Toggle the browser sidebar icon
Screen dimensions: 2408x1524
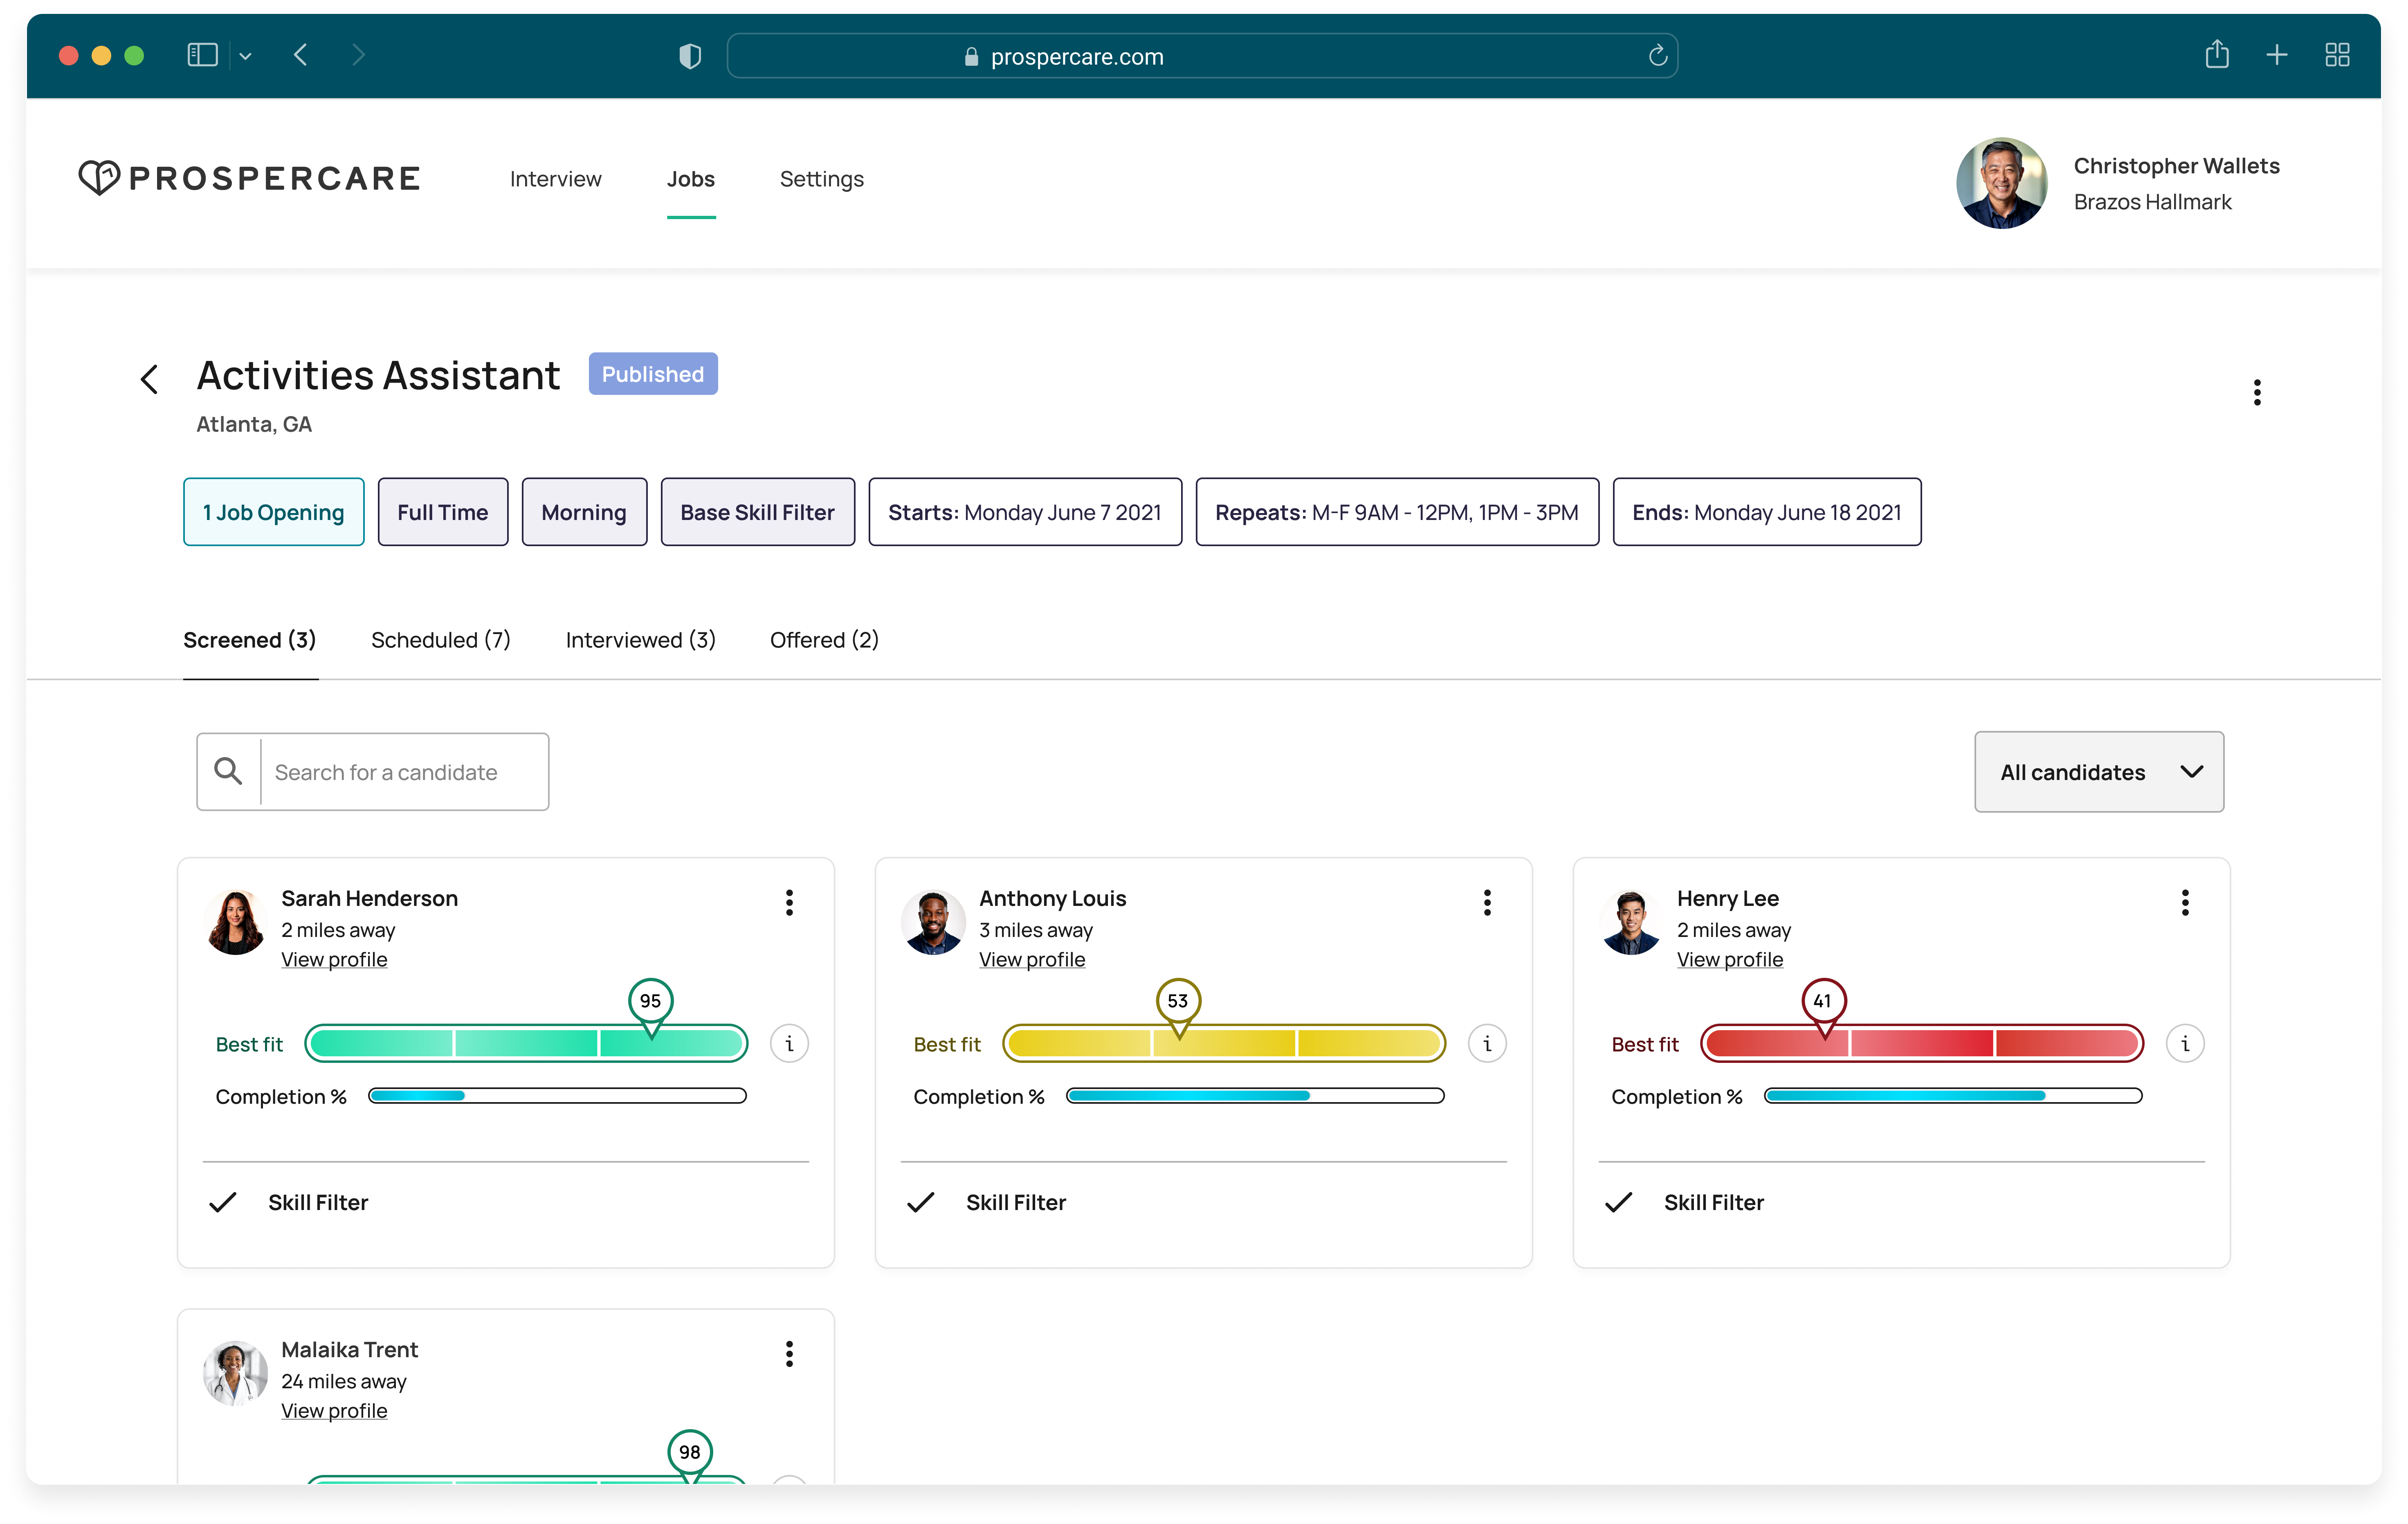coord(202,55)
